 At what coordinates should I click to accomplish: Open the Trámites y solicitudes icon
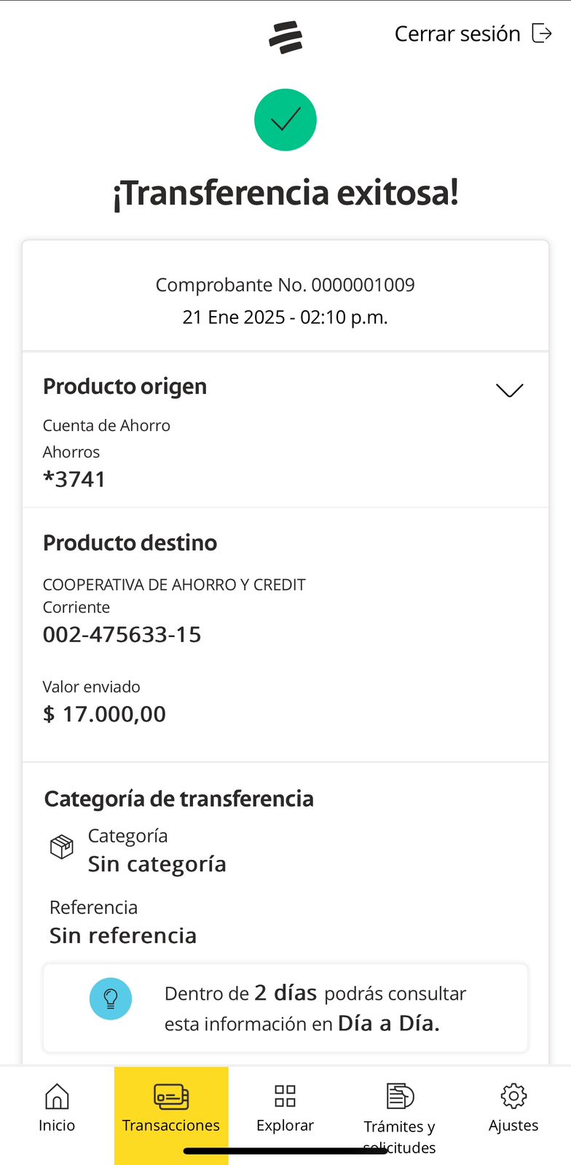400,1096
